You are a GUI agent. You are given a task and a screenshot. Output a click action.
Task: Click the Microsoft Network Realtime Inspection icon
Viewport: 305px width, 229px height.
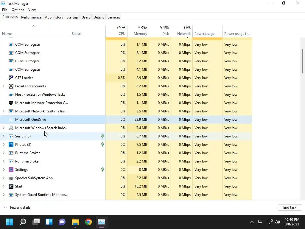pyautogui.click(x=11, y=111)
